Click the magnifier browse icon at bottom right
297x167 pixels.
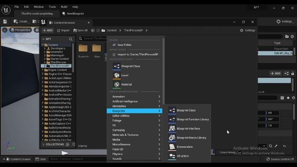click(x=271, y=146)
